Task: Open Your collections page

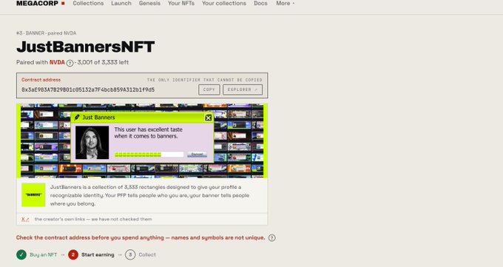Action: pos(224,3)
